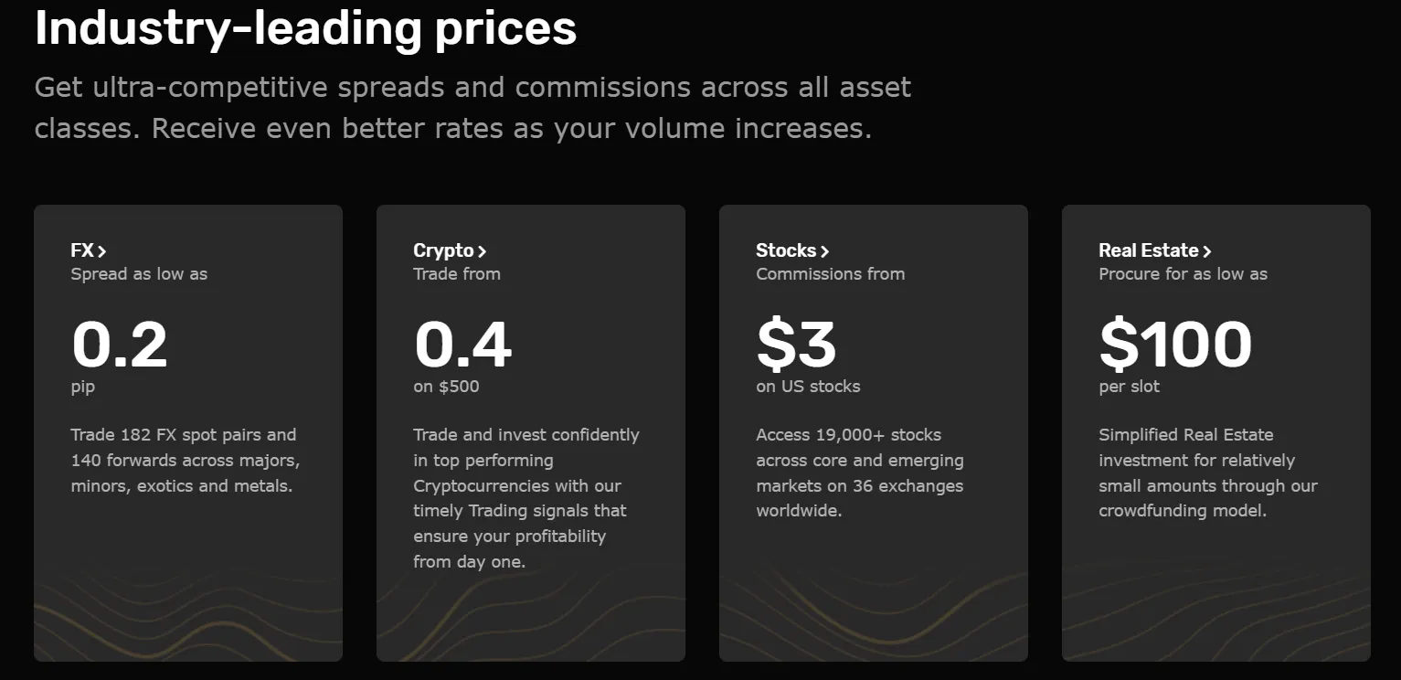Open the Crypto heading link
This screenshot has height=680, width=1401.
coord(443,250)
